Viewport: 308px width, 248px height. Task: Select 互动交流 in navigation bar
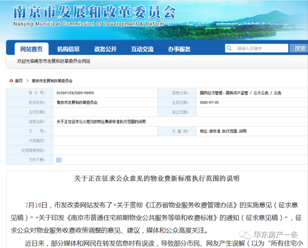point(142,49)
